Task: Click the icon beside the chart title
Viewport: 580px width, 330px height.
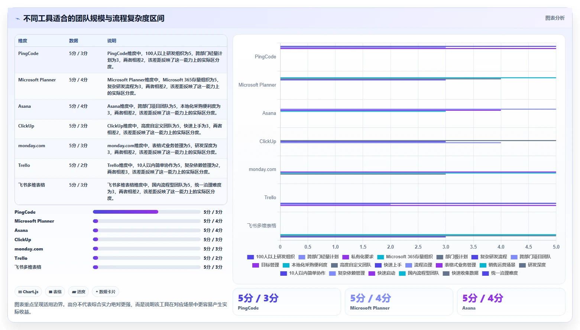Action: (17, 19)
